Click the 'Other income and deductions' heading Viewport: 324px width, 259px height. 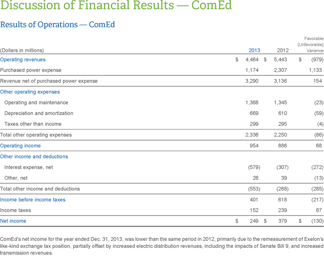pyautogui.click(x=34, y=156)
